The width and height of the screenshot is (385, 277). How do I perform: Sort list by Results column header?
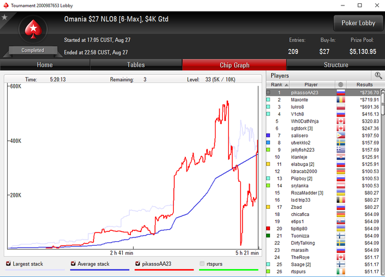click(x=365, y=85)
